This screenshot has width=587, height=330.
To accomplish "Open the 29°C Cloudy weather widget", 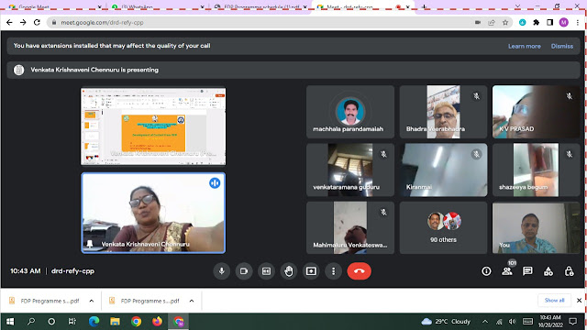I will click(x=446, y=322).
